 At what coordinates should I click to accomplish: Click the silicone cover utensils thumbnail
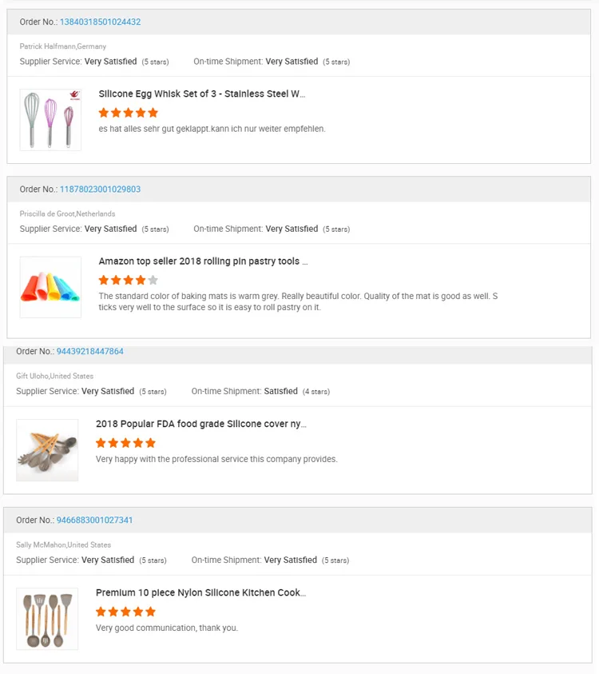47,450
